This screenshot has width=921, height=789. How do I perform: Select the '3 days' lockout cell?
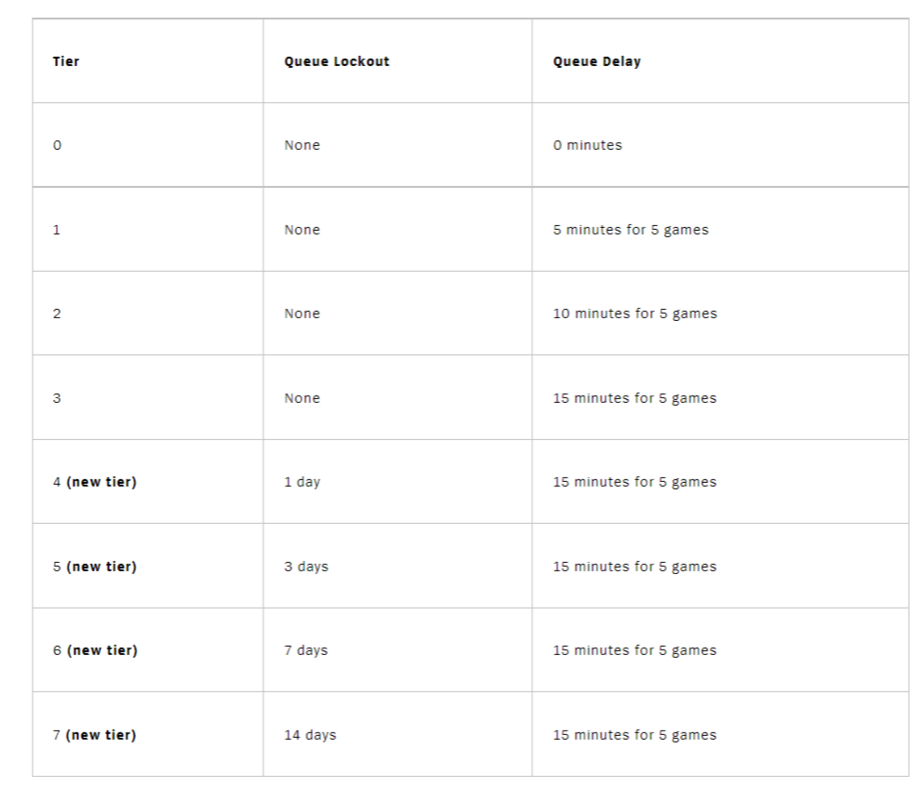coord(398,566)
